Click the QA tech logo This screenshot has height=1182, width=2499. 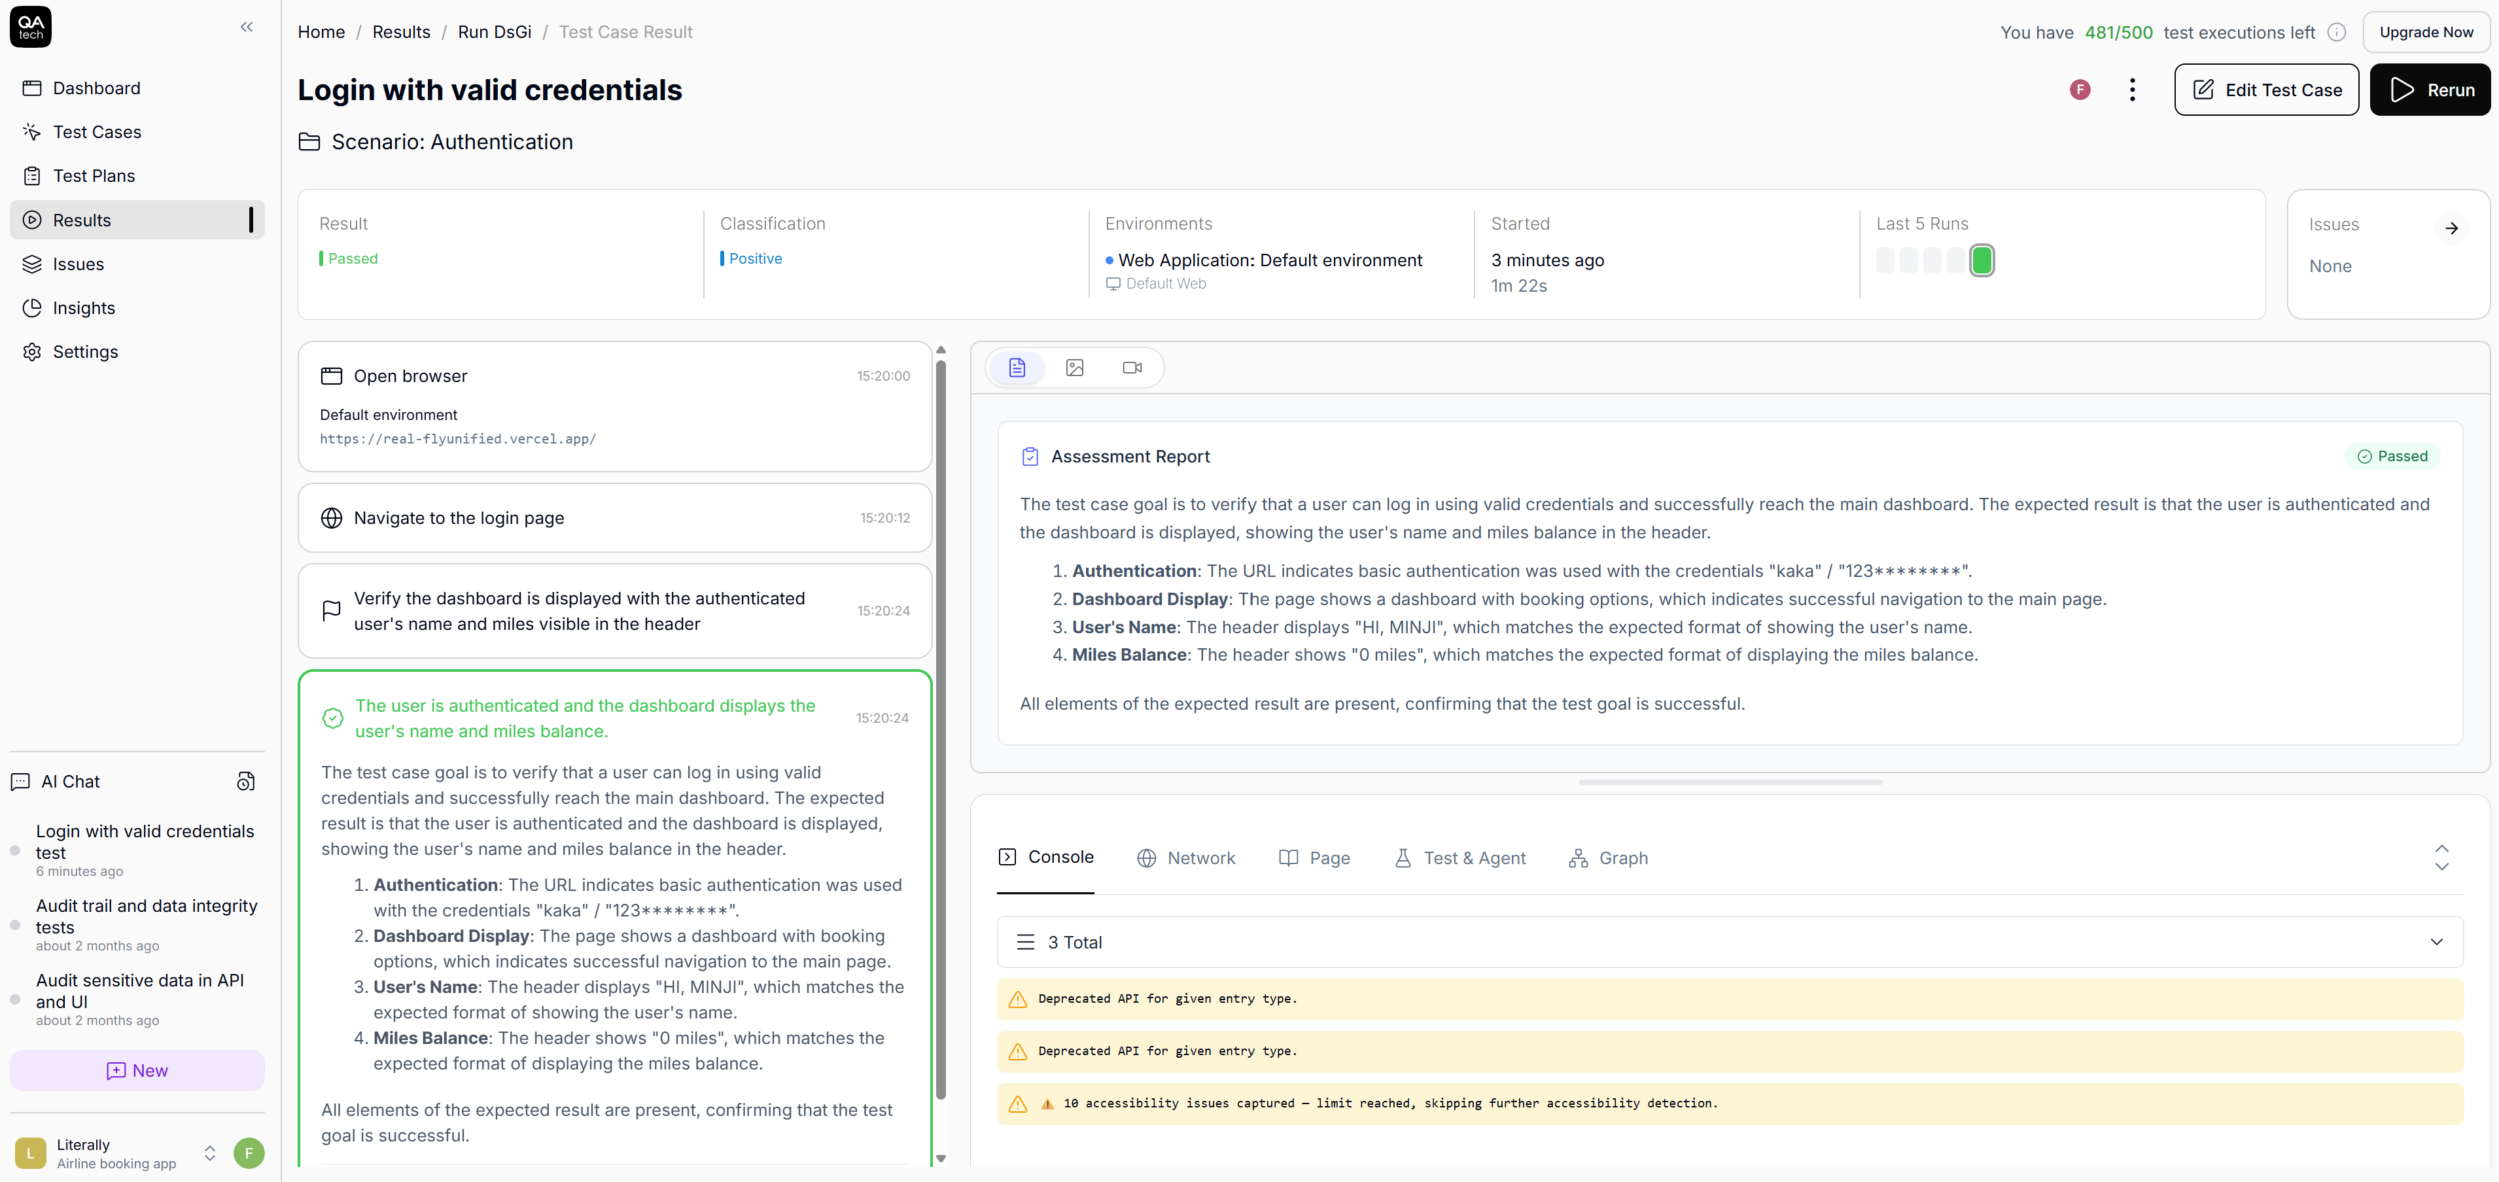[30, 27]
